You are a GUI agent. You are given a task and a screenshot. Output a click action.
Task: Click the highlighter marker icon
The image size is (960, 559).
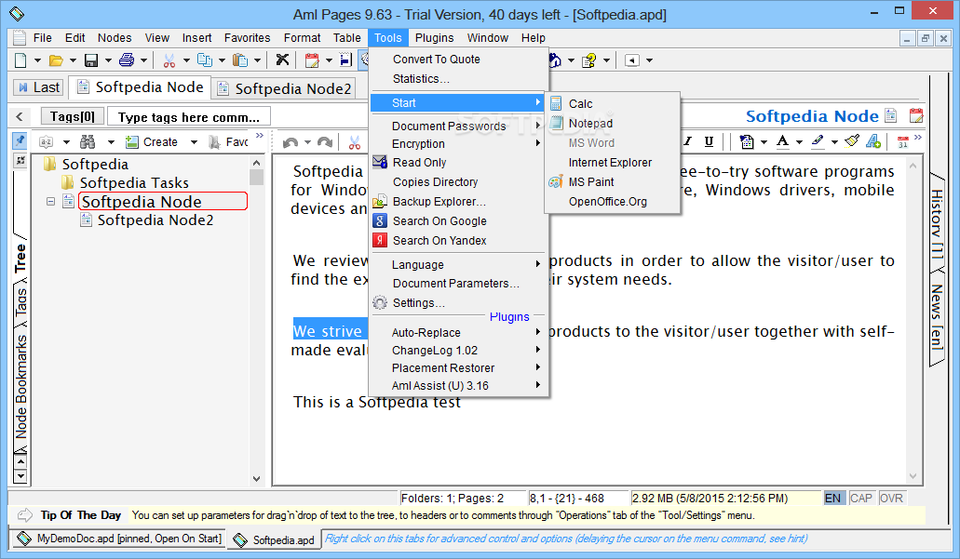tap(818, 142)
